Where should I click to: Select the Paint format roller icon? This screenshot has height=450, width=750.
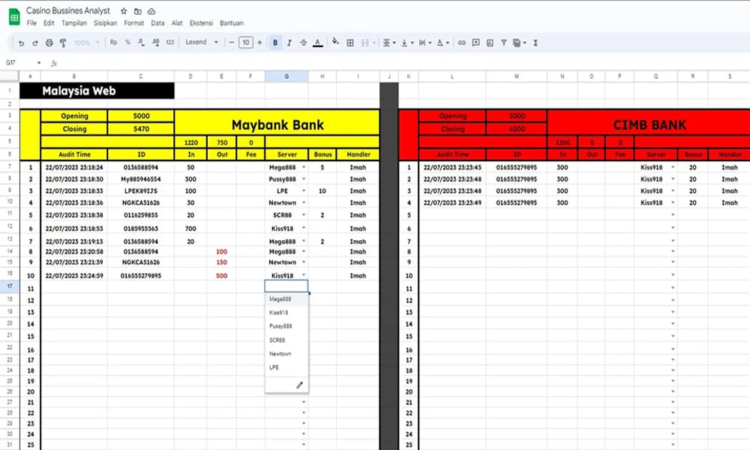tap(63, 43)
